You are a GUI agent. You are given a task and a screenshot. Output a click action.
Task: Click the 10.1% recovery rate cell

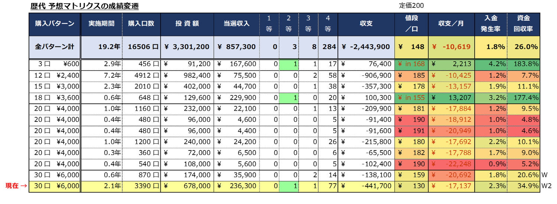[523, 142]
